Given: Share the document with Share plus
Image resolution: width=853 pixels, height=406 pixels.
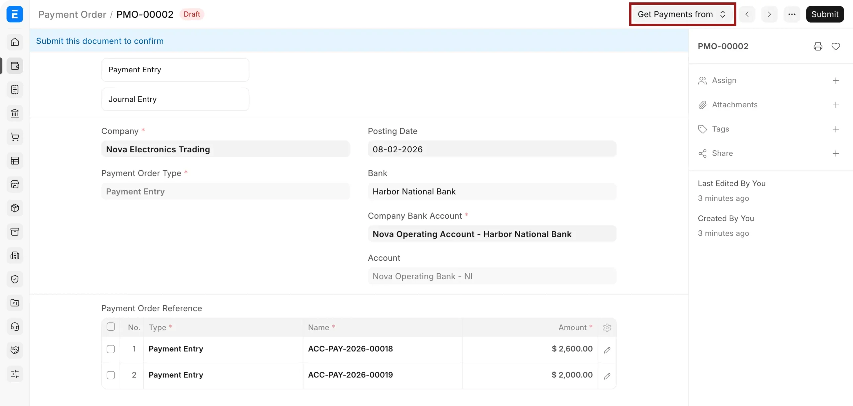Looking at the screenshot, I should [x=836, y=154].
